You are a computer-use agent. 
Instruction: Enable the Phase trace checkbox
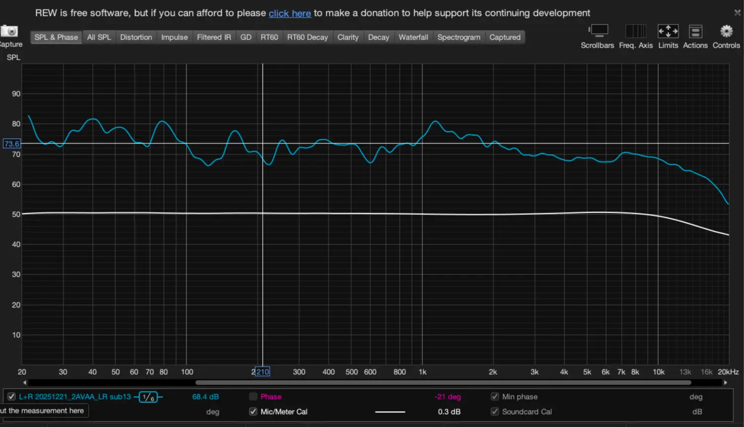(x=253, y=397)
